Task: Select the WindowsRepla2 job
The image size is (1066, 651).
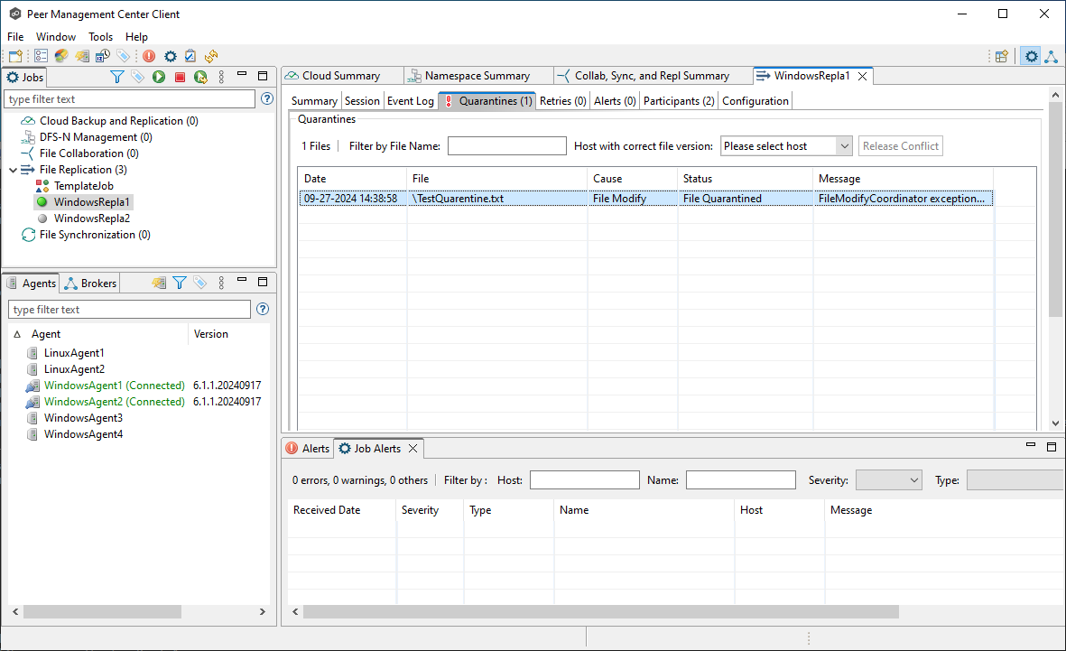Action: pyautogui.click(x=91, y=219)
